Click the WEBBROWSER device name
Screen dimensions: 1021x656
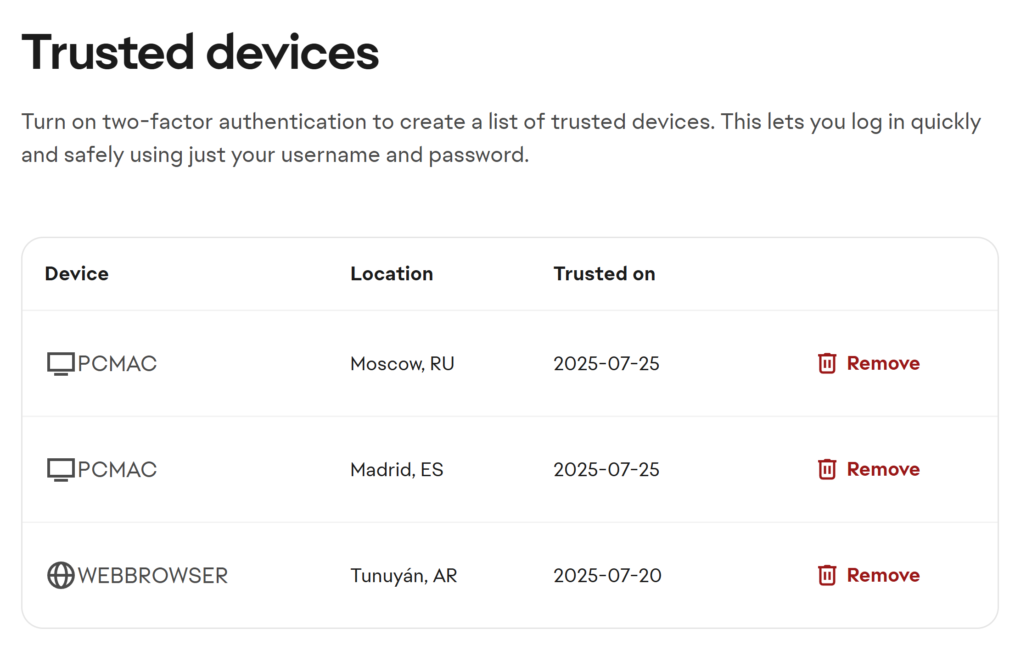click(153, 576)
